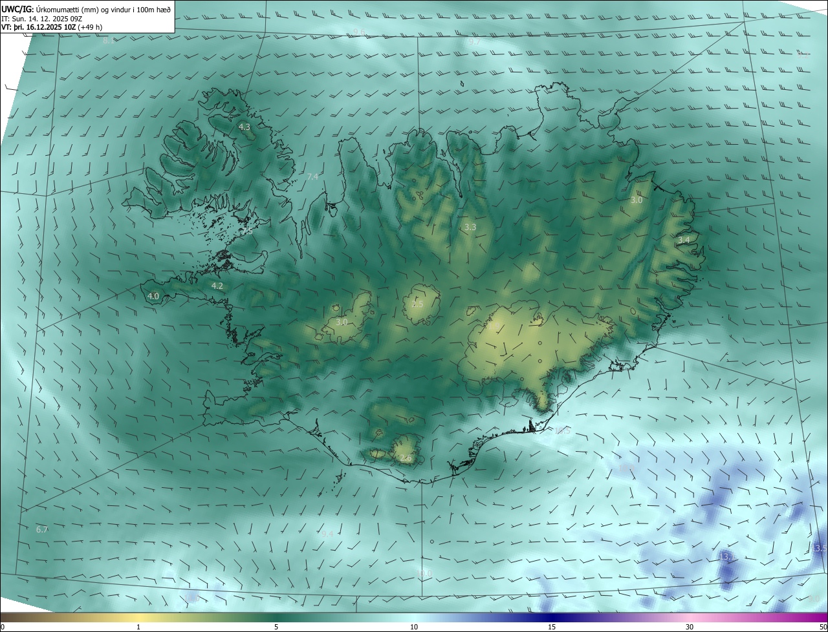Image resolution: width=828 pixels, height=632 pixels.
Task: Click the 10.9 value southeast of Iceland
Action: click(626, 468)
